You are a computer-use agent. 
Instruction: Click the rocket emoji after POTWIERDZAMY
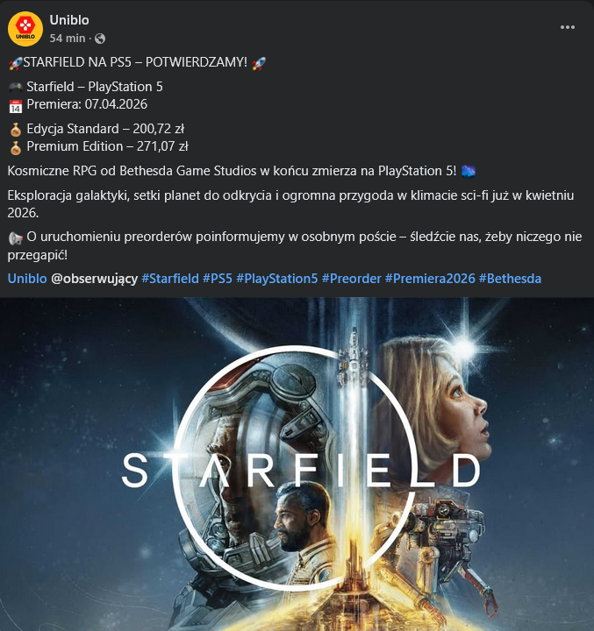click(x=259, y=63)
